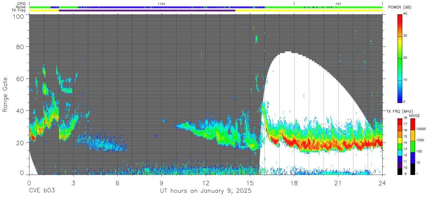
Task: Click the UT hours on January 9, 2025 title
Action: click(x=206, y=191)
